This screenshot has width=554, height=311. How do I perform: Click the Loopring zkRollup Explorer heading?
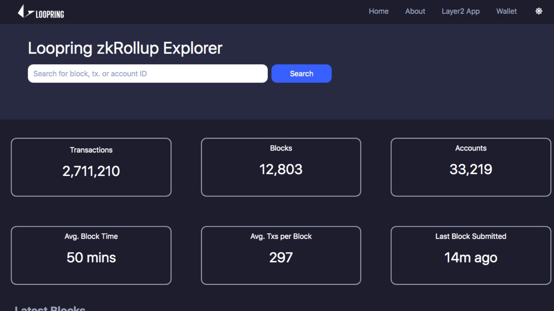pyautogui.click(x=125, y=48)
